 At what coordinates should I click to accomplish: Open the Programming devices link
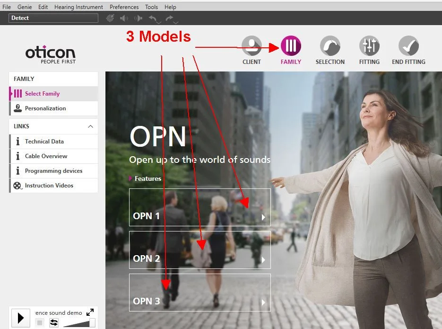pyautogui.click(x=53, y=171)
